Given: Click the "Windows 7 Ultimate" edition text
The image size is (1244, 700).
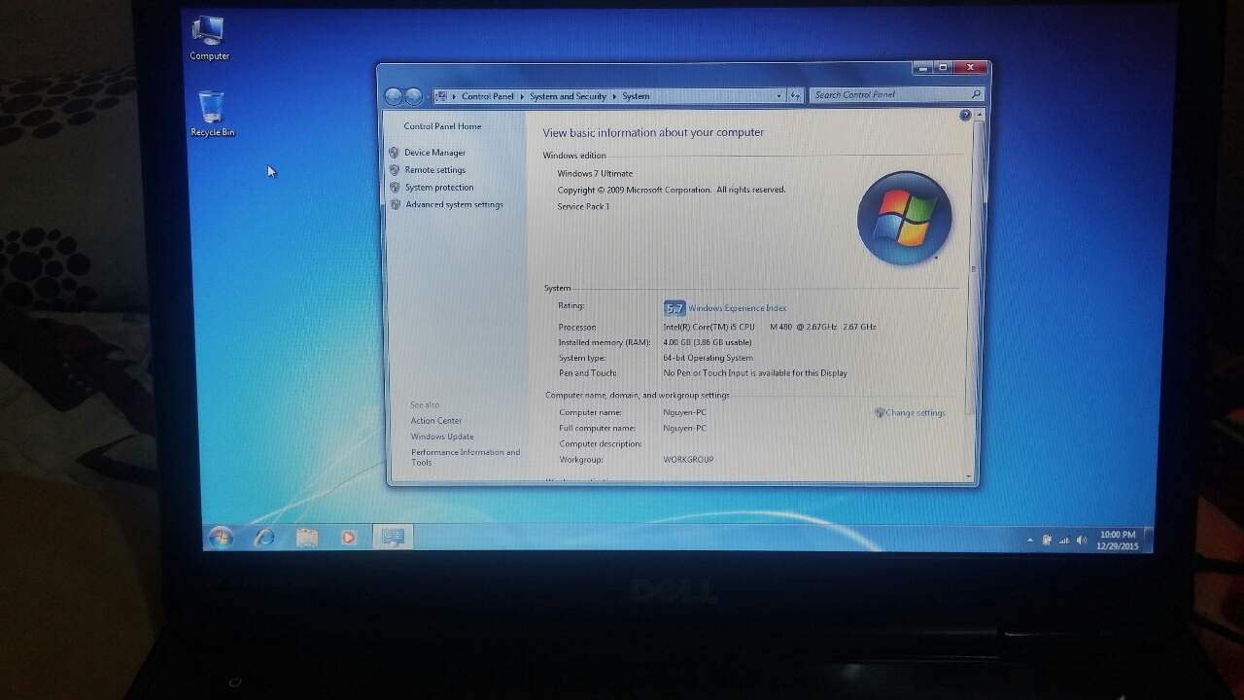Looking at the screenshot, I should click(595, 174).
